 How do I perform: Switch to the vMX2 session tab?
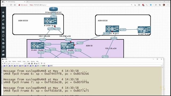click(x=11, y=66)
